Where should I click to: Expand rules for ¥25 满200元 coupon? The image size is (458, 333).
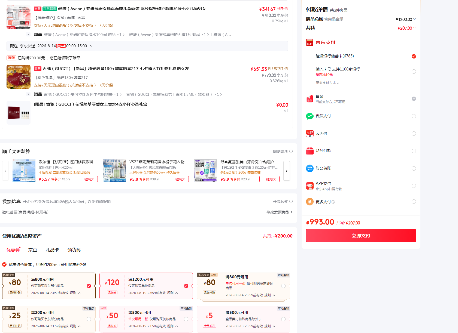[75, 326]
